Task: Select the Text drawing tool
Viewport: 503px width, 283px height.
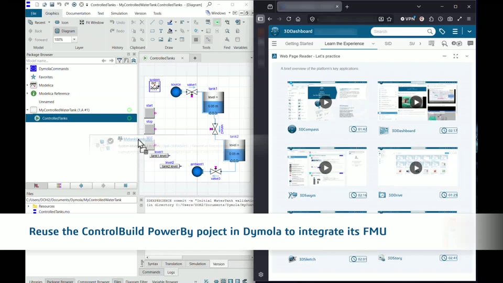Action: [161, 31]
